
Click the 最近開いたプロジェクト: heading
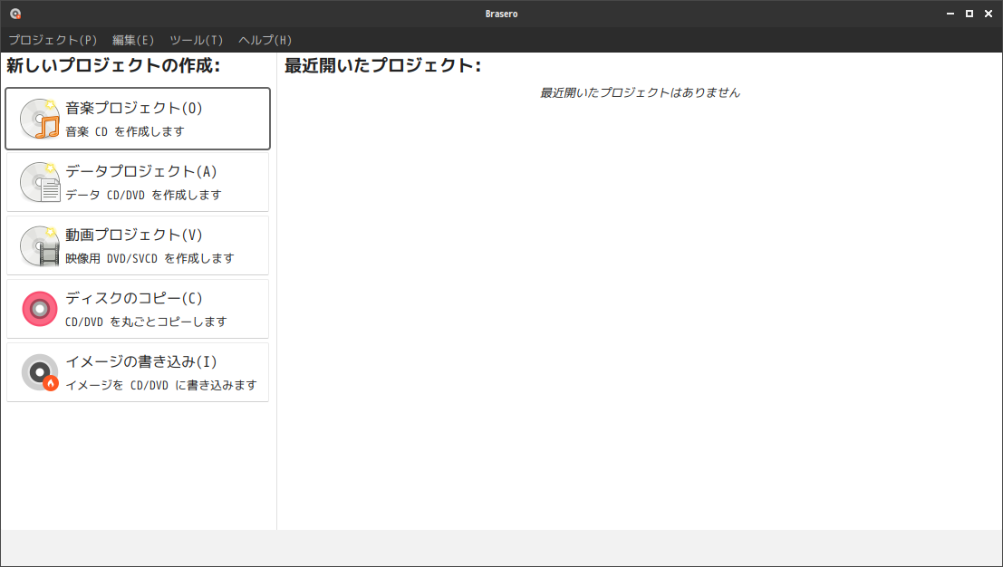(x=382, y=65)
